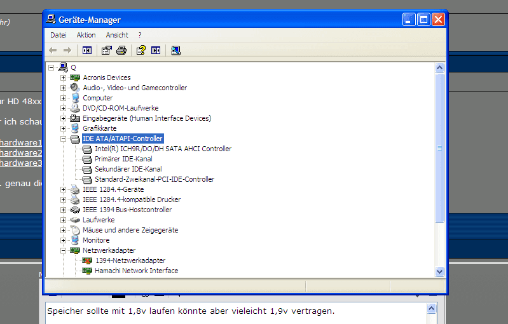Open the Ansicht menu
This screenshot has height=324, width=508.
117,35
